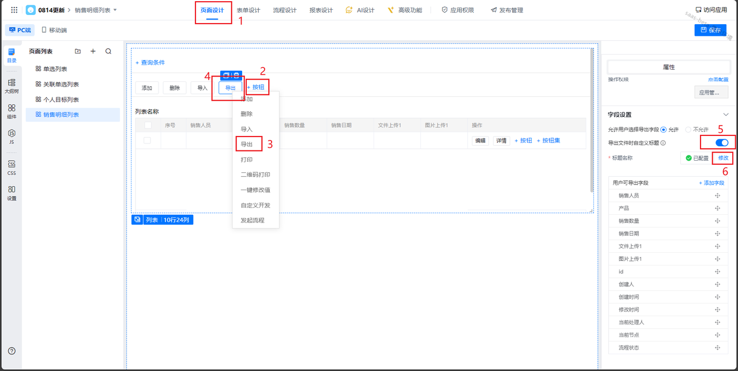Click the 添加字段 link
This screenshot has width=738, height=371.
(712, 183)
